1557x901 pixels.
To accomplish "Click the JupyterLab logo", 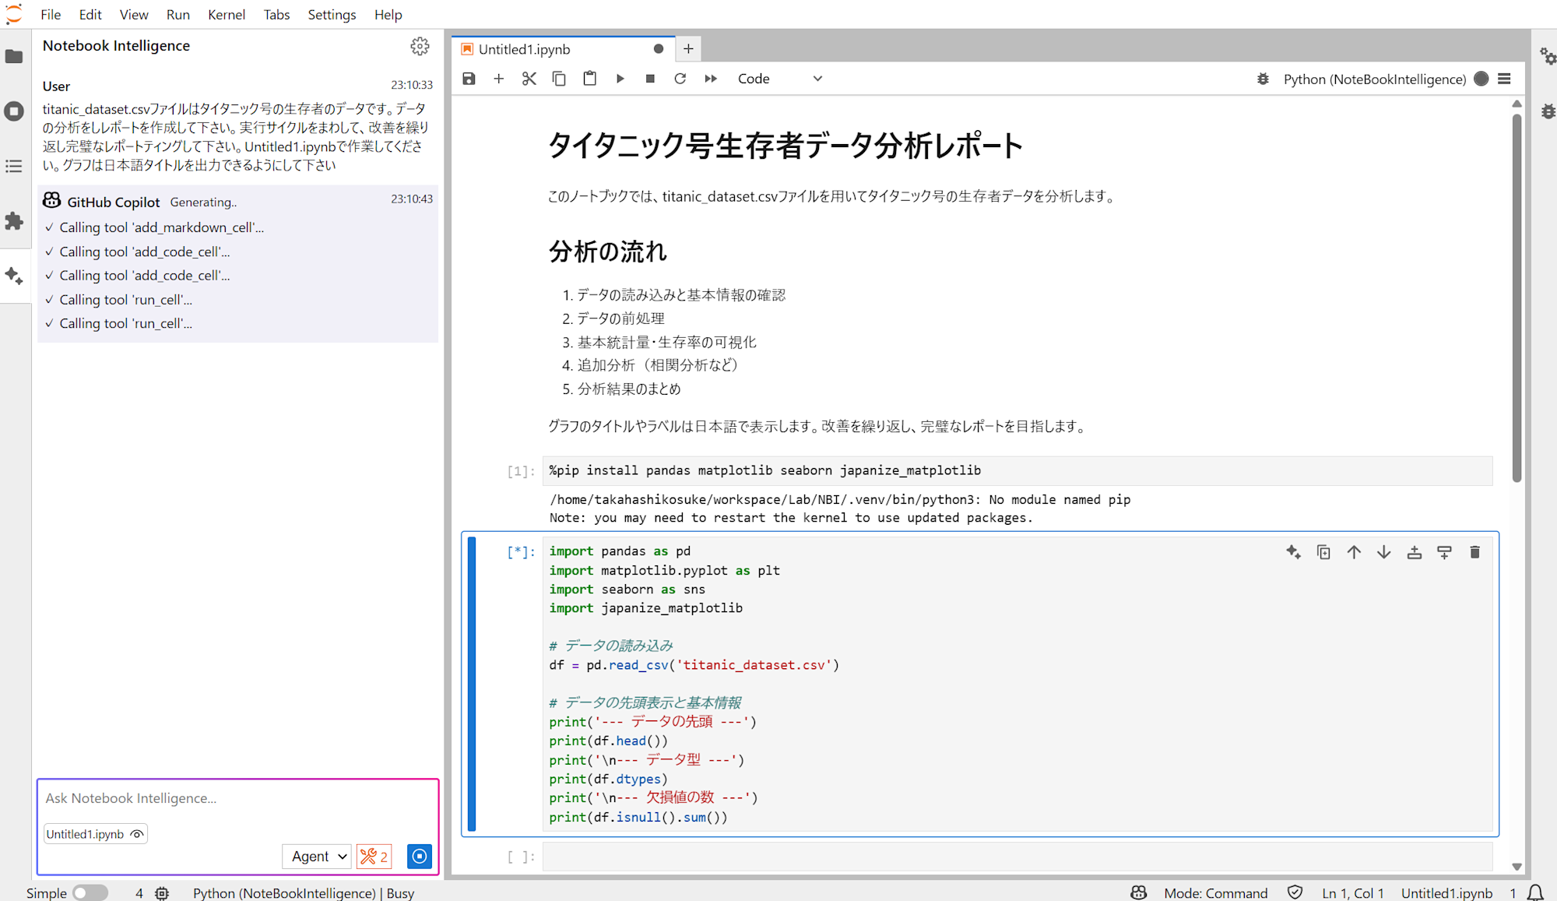I will click(14, 14).
